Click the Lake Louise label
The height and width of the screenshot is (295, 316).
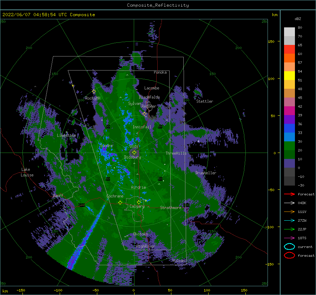click(27, 172)
